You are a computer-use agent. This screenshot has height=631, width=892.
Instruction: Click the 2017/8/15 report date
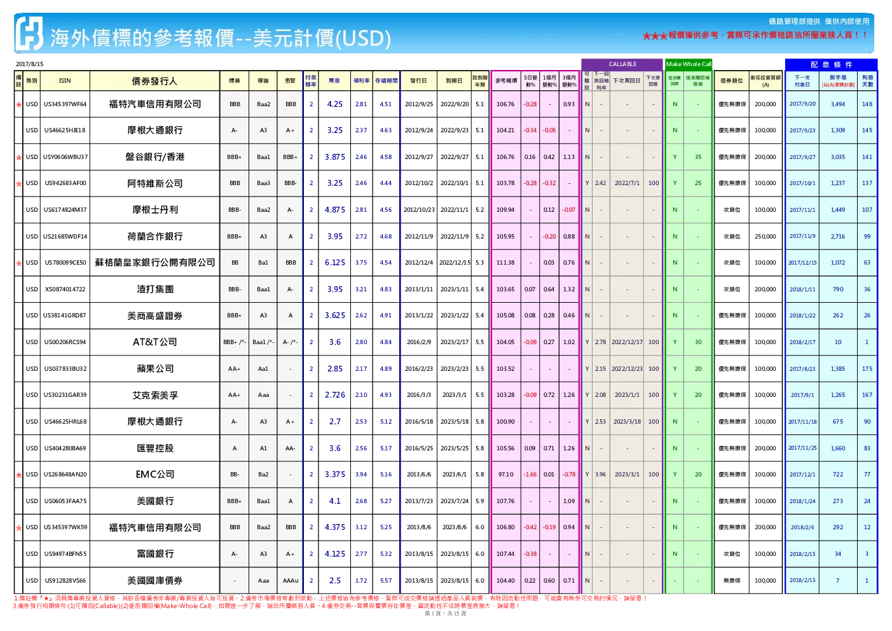pos(29,64)
